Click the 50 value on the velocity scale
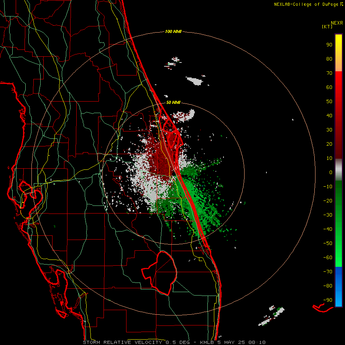Screen dimensions: 345x345 pos(329,102)
